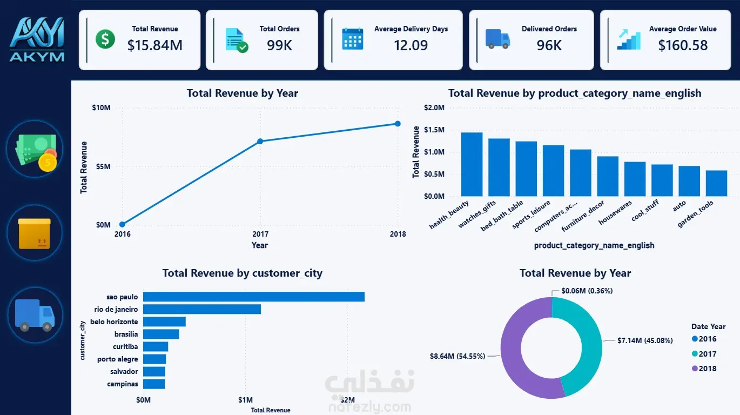Select the housewares bar
Viewport: 740px width, 415px height.
tap(635, 179)
